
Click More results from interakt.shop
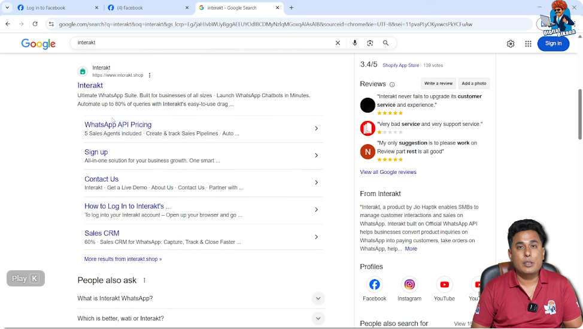pos(123,259)
